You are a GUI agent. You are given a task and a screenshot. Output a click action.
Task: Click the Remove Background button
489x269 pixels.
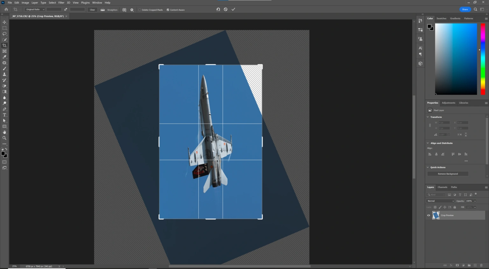[x=448, y=174]
